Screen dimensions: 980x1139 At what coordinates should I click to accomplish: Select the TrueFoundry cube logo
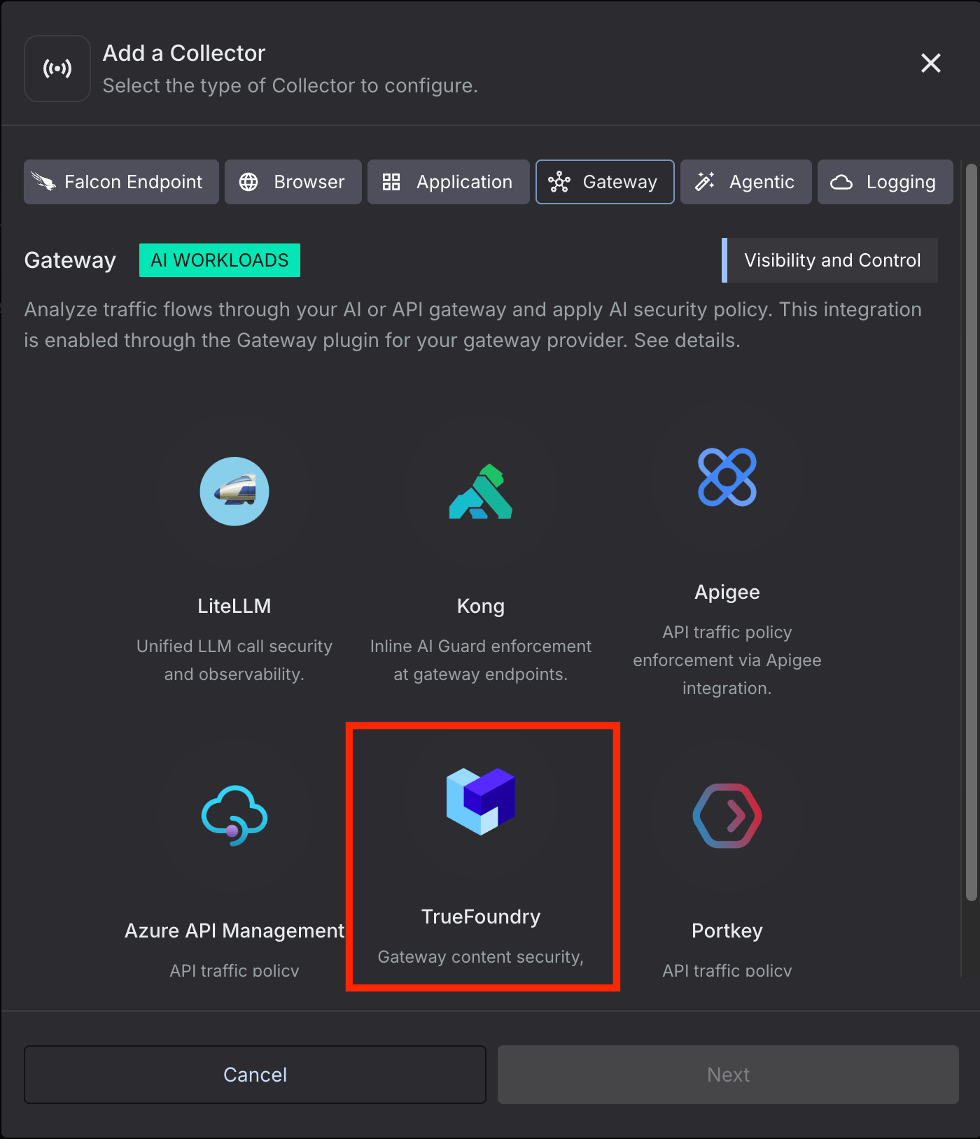coord(481,802)
